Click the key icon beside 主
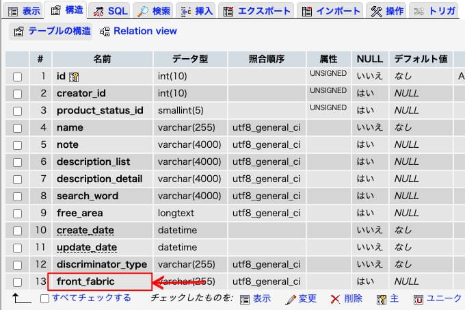The image size is (465, 310). [382, 300]
